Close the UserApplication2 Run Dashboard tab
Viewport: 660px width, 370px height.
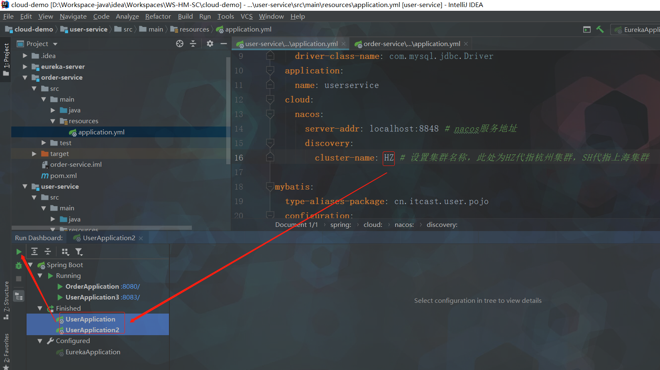pos(141,238)
